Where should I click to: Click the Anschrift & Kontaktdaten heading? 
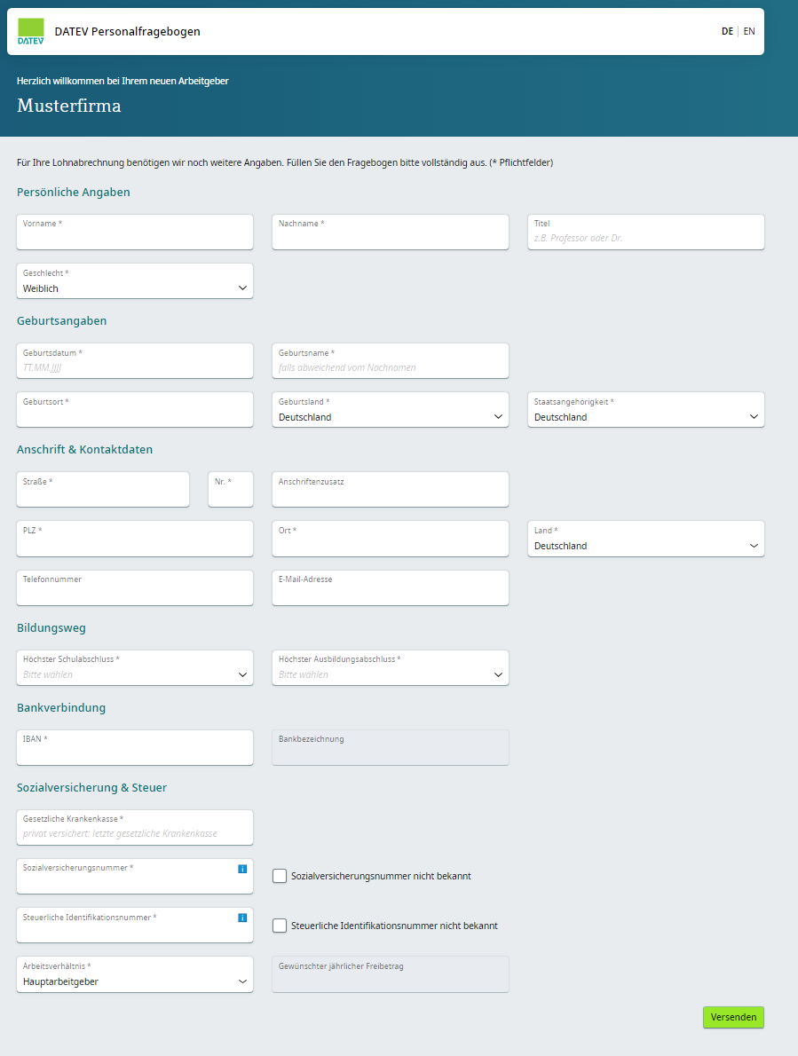coord(85,449)
